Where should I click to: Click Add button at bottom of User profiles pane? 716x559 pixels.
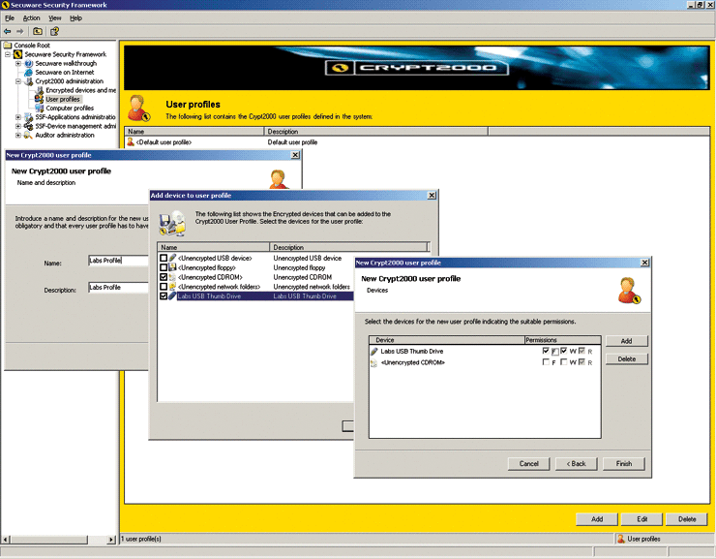tap(597, 519)
